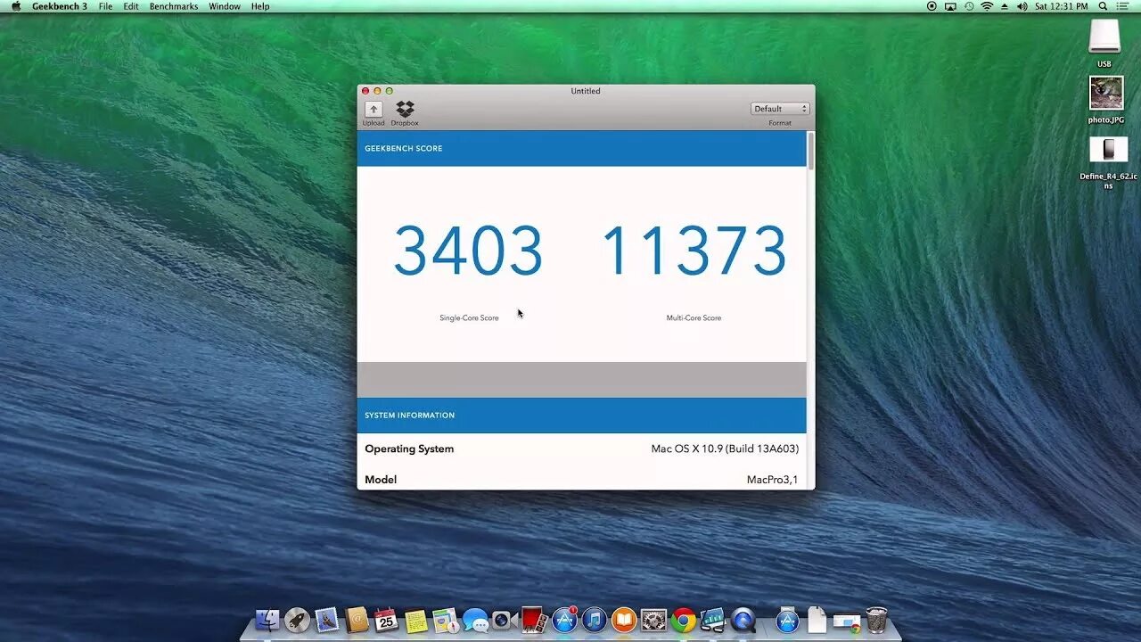Click the Dropbox toolbar icon
This screenshot has height=642, width=1141.
[x=405, y=109]
